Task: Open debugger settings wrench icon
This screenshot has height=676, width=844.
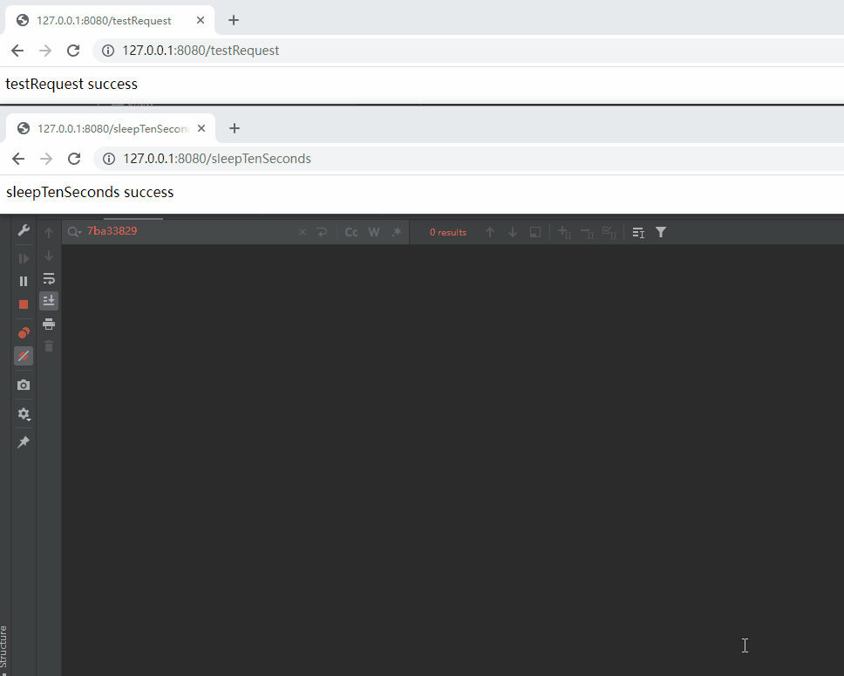Action: point(24,230)
